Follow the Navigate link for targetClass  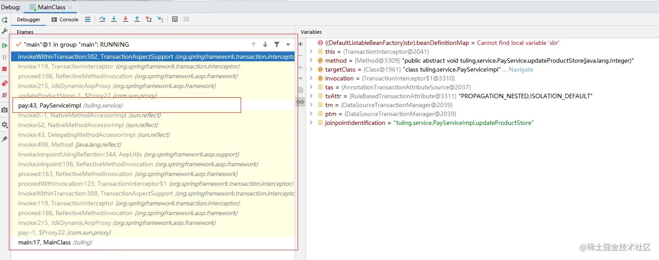click(521, 69)
